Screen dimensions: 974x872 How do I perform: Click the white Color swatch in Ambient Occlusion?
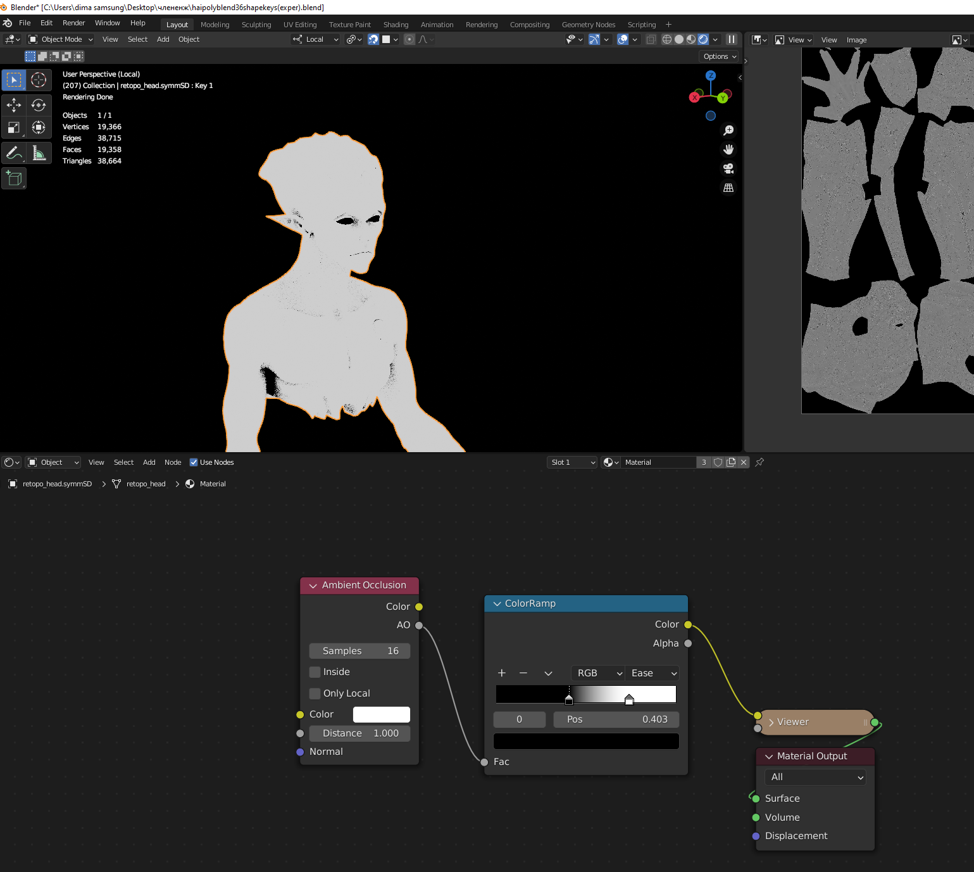[x=381, y=714]
